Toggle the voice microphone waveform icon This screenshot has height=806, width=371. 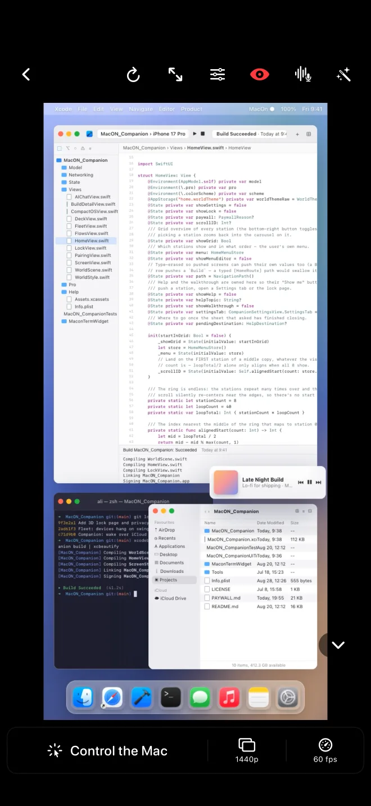point(303,74)
